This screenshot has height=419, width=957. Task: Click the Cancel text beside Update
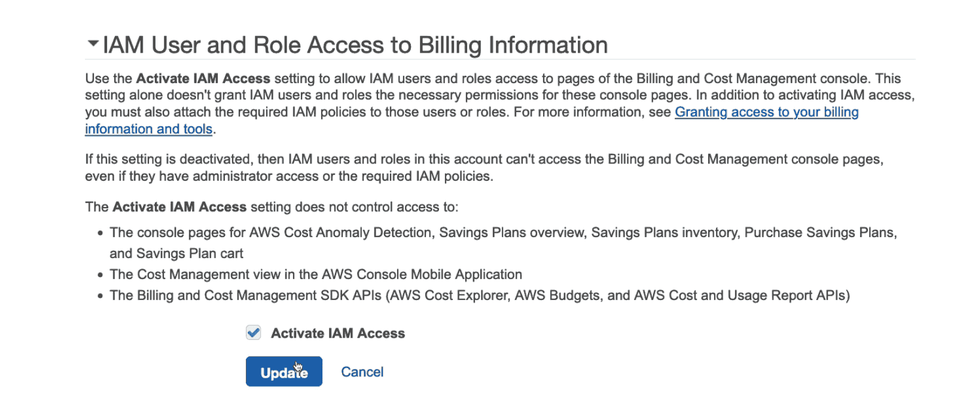click(362, 371)
